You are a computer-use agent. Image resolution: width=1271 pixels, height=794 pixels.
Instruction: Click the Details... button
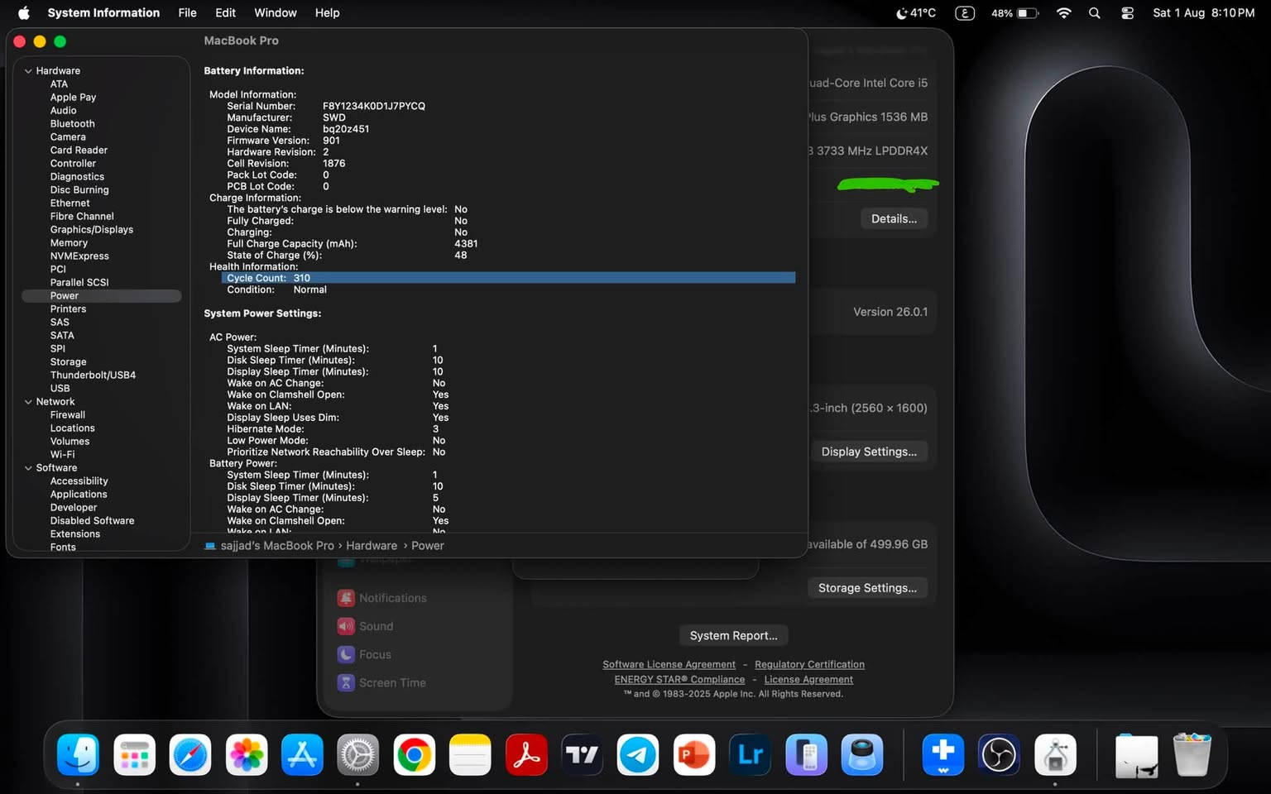pyautogui.click(x=894, y=219)
